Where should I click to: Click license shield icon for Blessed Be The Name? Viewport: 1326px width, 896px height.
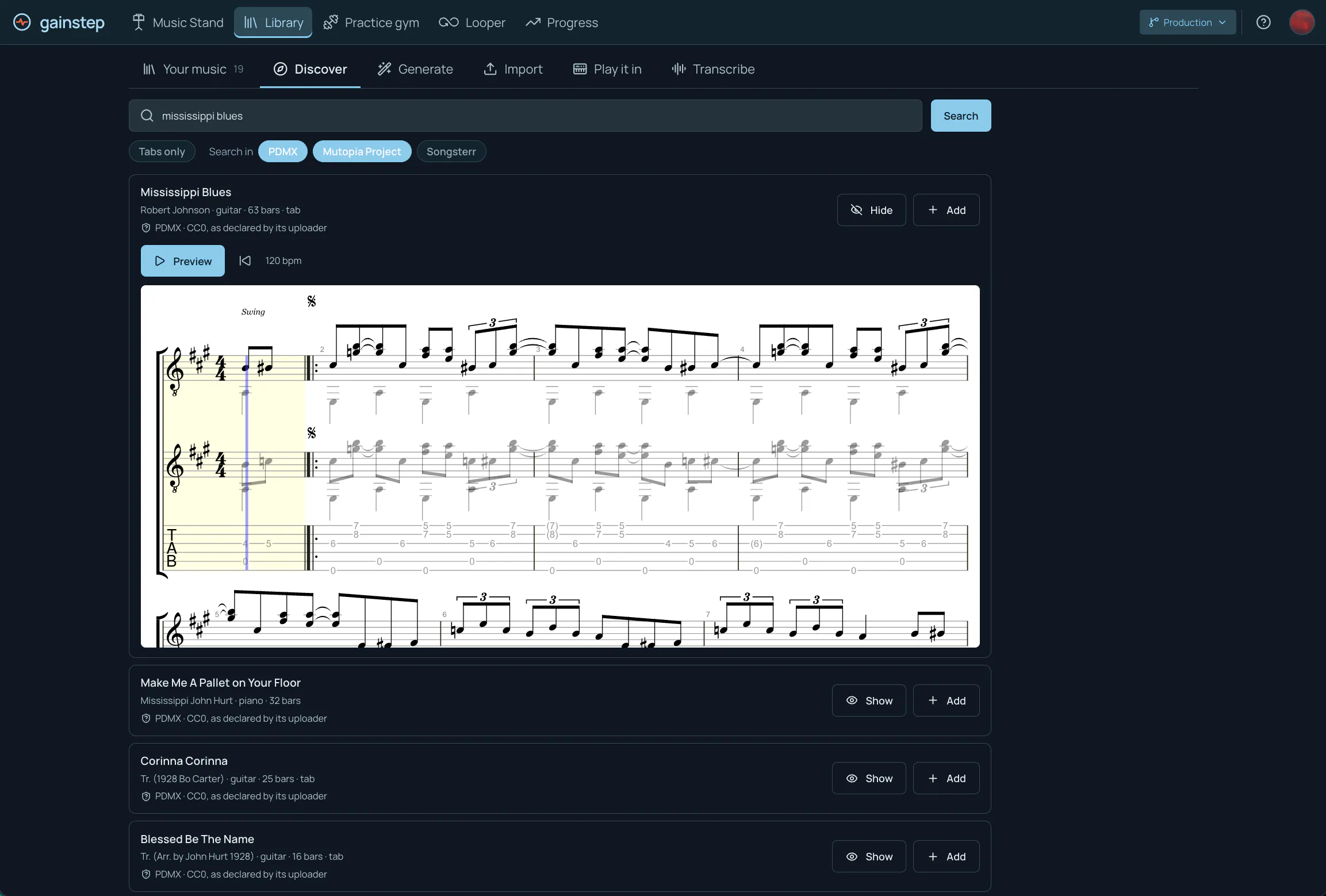tap(145, 874)
